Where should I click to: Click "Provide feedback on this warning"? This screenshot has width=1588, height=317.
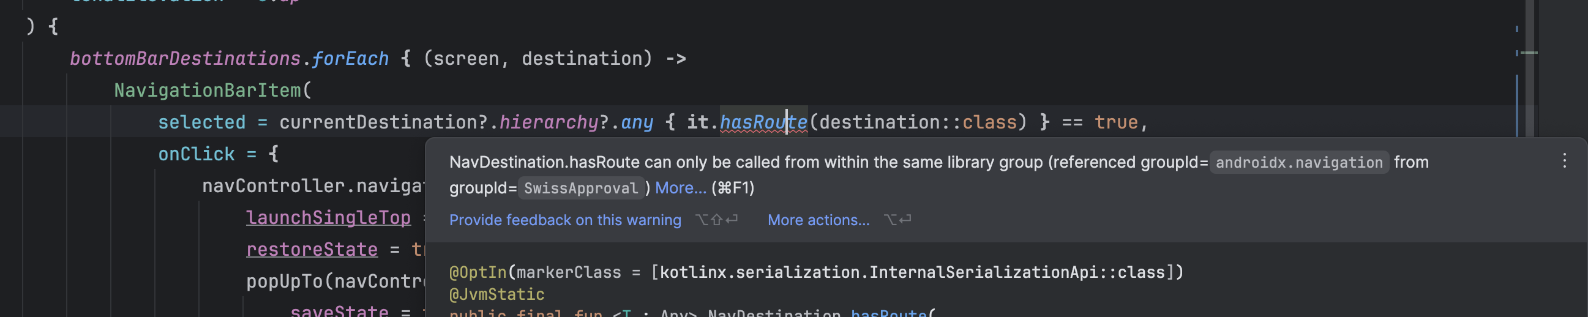pyautogui.click(x=564, y=220)
